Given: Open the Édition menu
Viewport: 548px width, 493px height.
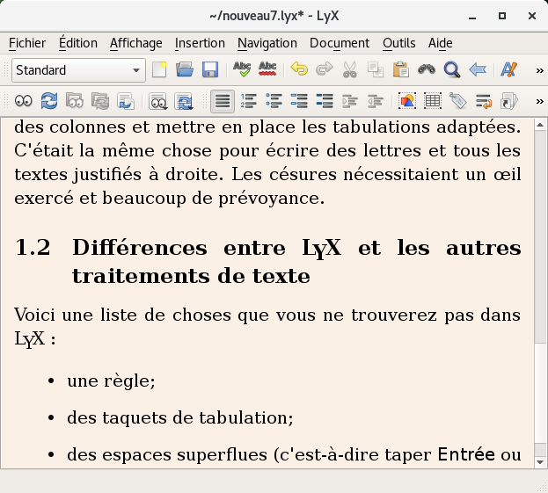Looking at the screenshot, I should (x=78, y=43).
